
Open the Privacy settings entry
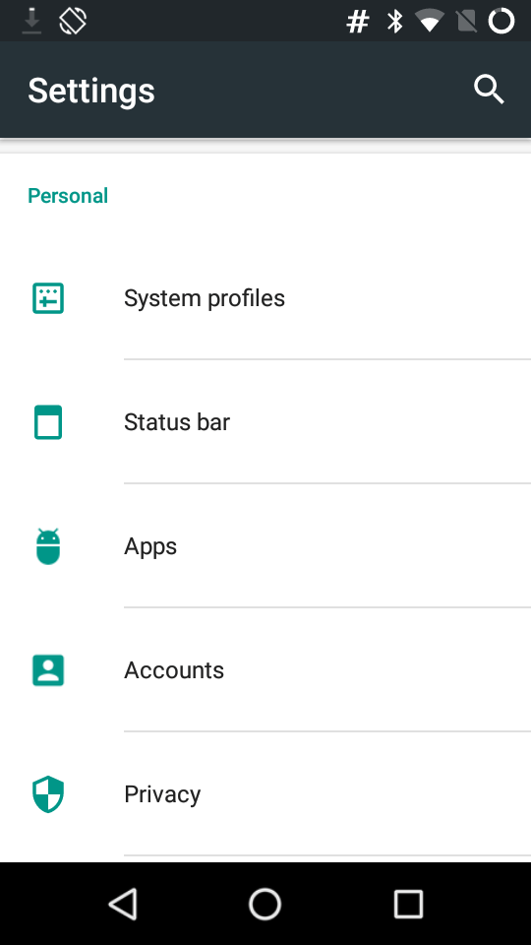tap(265, 794)
